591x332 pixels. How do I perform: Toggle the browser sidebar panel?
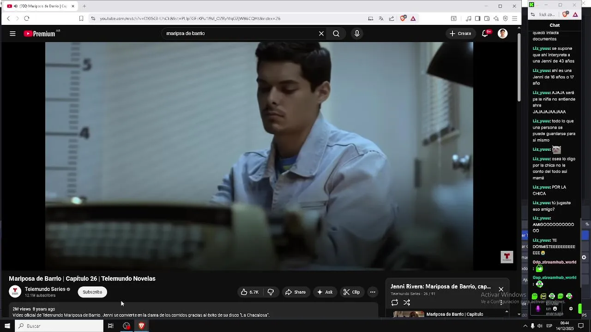pyautogui.click(x=477, y=18)
